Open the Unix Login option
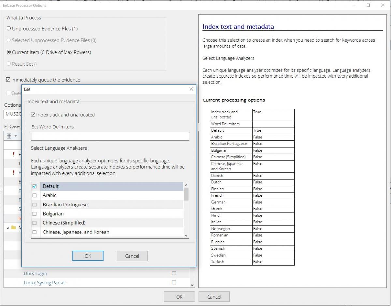 [x=35, y=273]
